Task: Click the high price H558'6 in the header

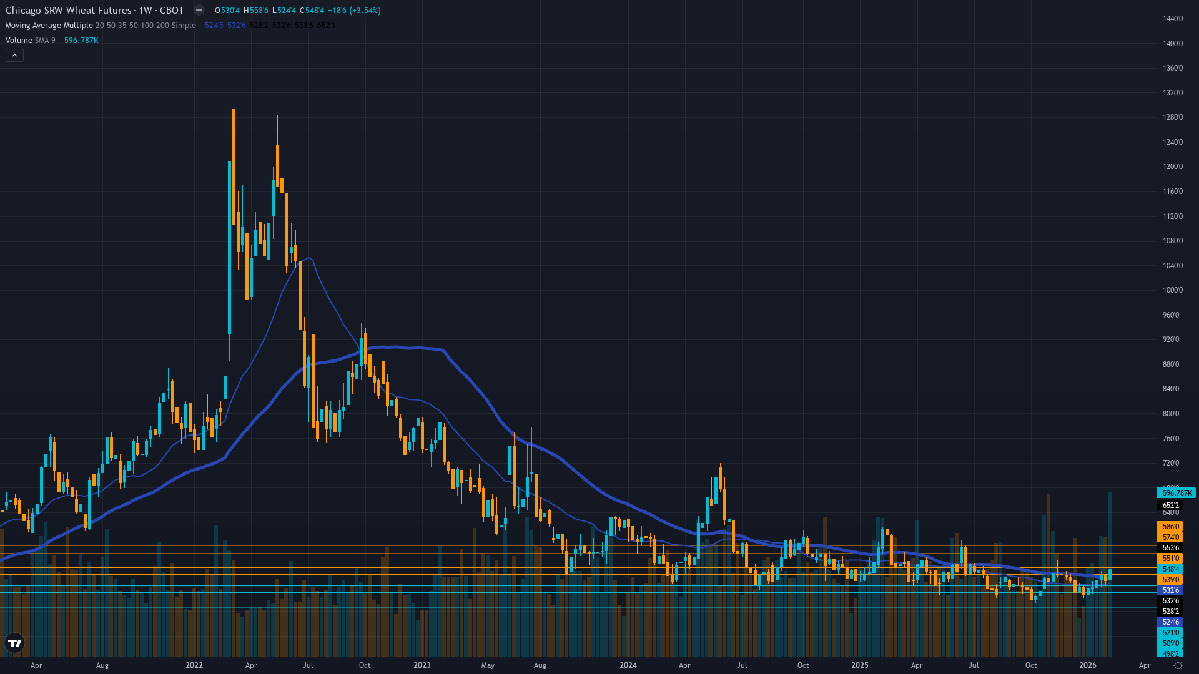Action: point(256,11)
